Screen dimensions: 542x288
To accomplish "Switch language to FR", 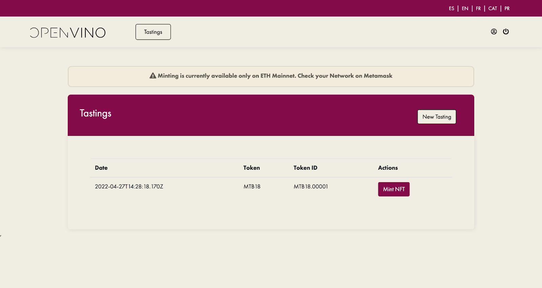I will tap(478, 8).
